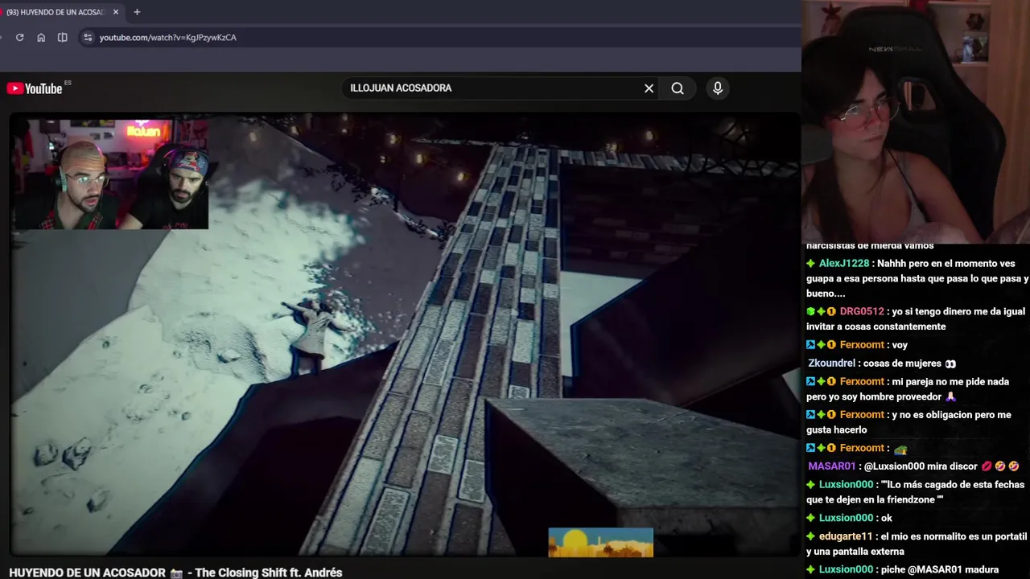The height and width of the screenshot is (579, 1030).
Task: Click praying hands emoji after 'hombre proveedor'
Action: pos(951,396)
